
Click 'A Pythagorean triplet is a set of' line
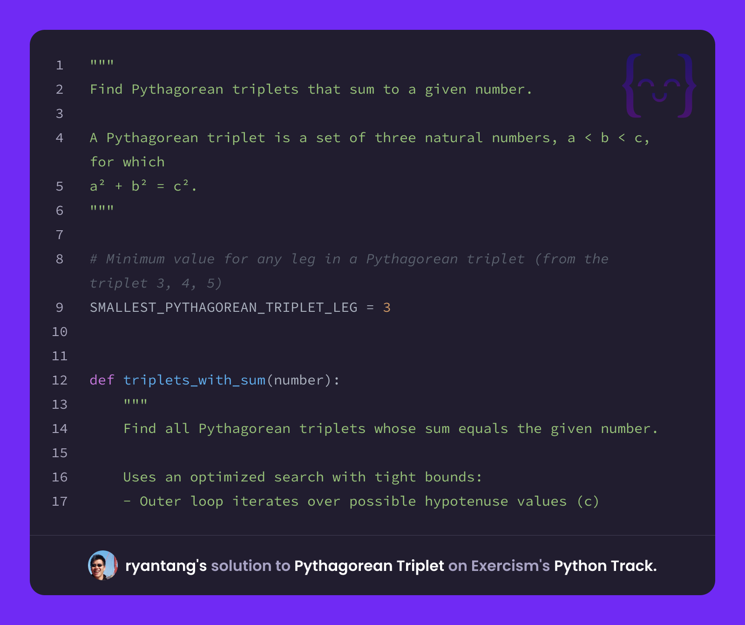click(x=370, y=138)
